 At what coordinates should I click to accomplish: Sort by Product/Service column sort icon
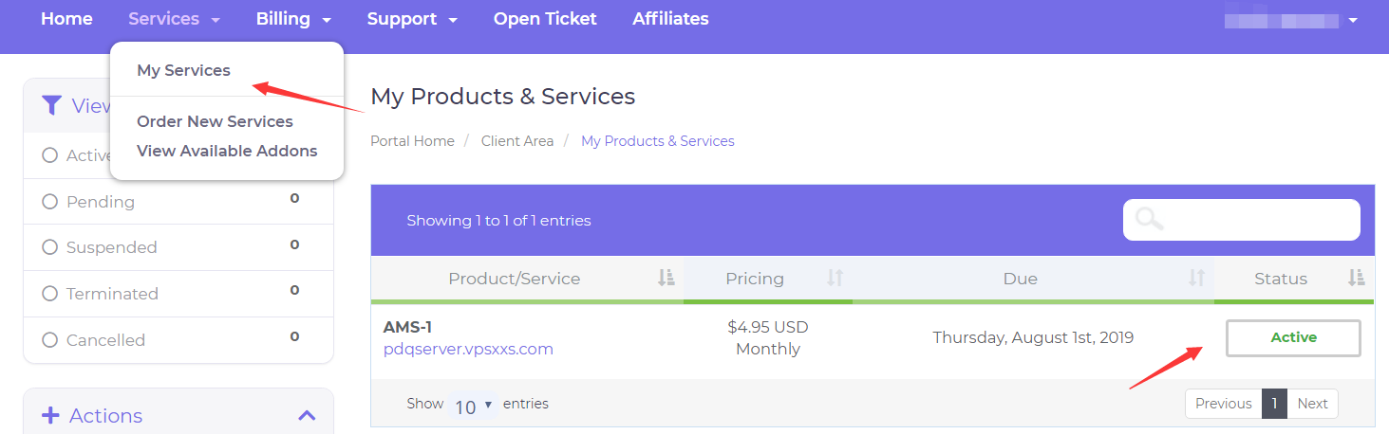[x=666, y=279]
